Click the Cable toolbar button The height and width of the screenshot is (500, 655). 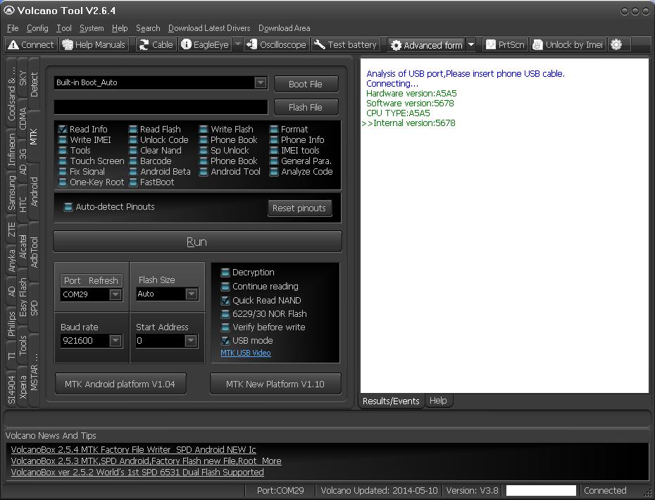click(156, 44)
